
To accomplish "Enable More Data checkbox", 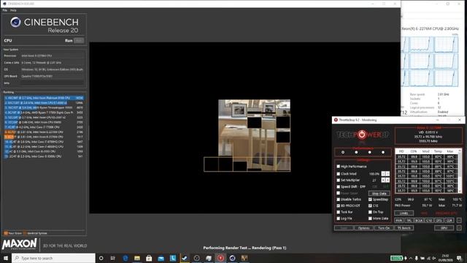I will pos(370,218).
